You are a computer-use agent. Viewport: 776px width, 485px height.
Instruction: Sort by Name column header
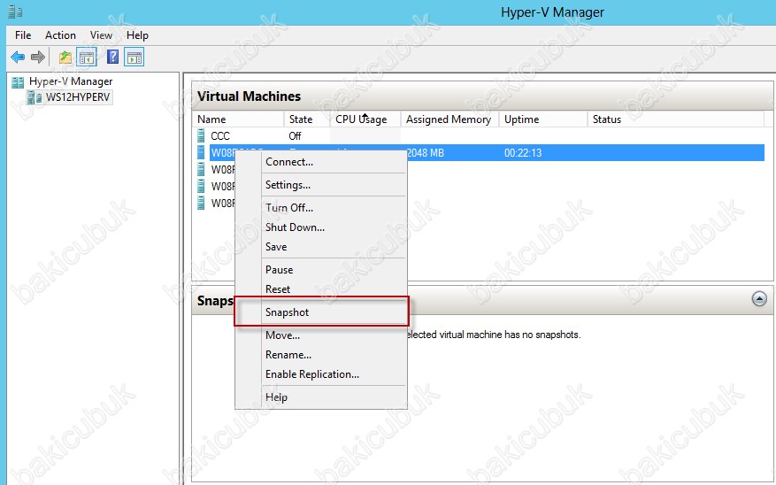[x=237, y=119]
